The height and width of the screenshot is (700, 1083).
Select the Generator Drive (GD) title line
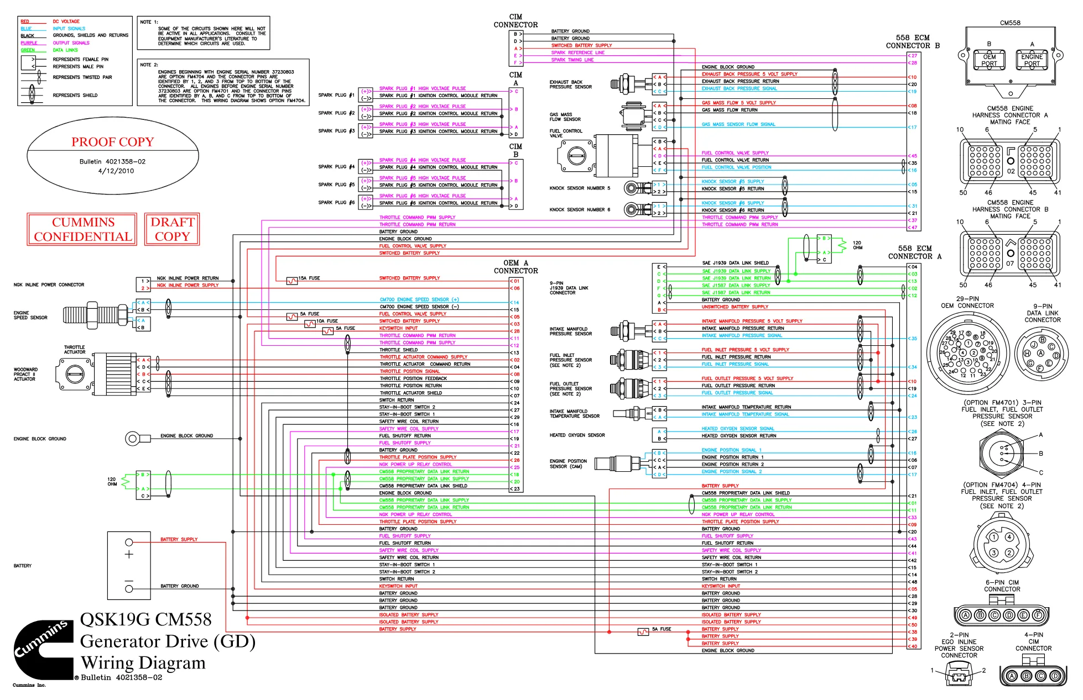168,641
